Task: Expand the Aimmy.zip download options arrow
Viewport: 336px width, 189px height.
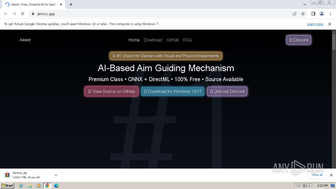Action: coord(56,175)
